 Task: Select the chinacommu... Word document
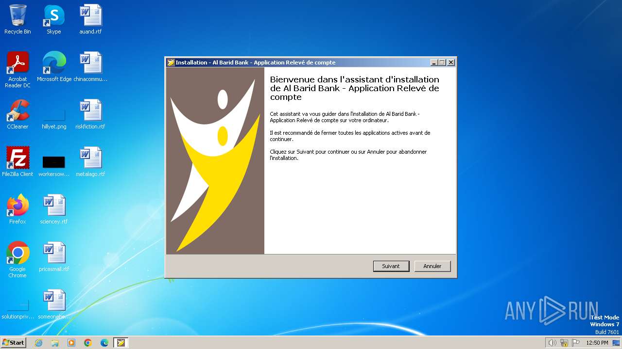coord(90,66)
